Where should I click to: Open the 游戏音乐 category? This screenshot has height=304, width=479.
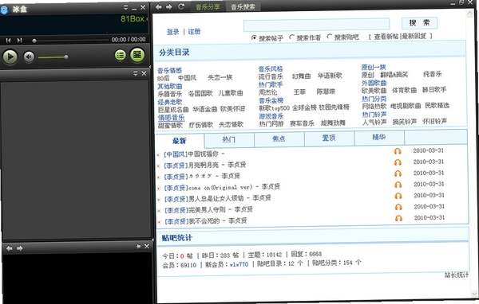pos(271,116)
